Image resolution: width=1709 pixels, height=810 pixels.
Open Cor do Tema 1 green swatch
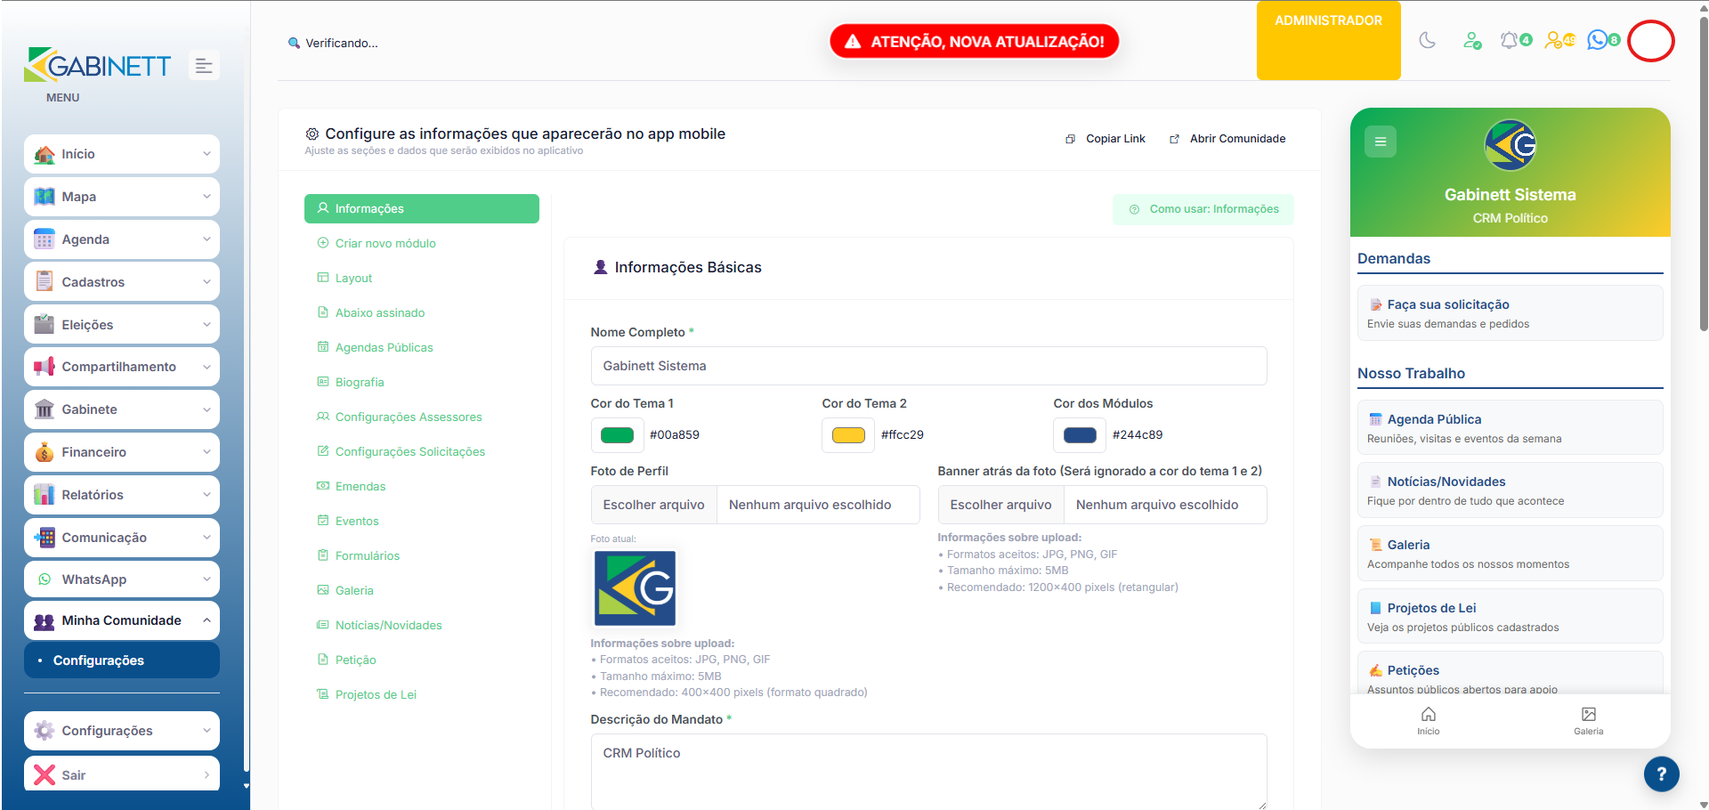(617, 435)
